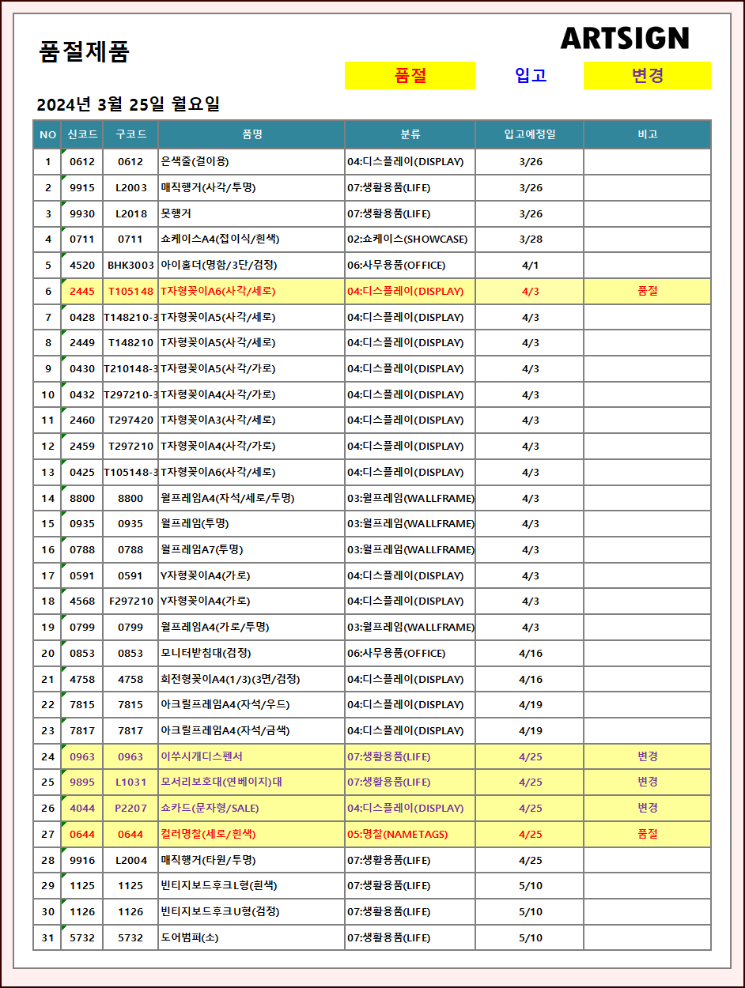Viewport: 745px width, 988px height.
Task: Click the 02:쇼케이스(SHOWCASE) category cell
Action: [x=407, y=239]
